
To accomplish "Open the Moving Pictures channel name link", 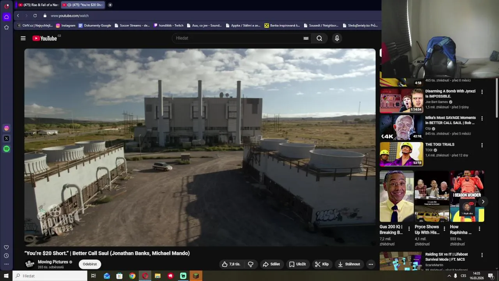I will (x=53, y=262).
